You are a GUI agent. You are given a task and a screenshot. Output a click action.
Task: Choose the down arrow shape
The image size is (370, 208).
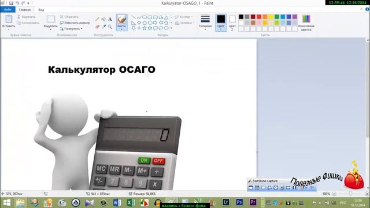[134, 28]
